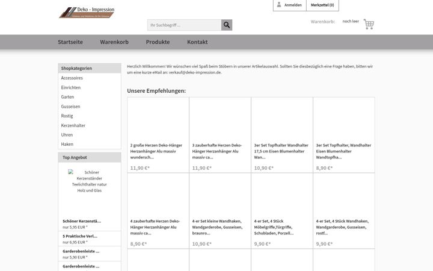Open Produkte in navigation bar

pos(158,42)
